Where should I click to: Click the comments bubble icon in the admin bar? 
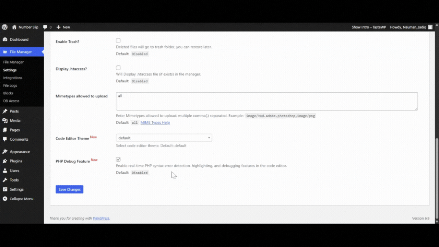45,27
